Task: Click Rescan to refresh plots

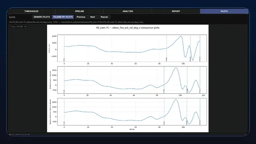Action: click(x=104, y=17)
